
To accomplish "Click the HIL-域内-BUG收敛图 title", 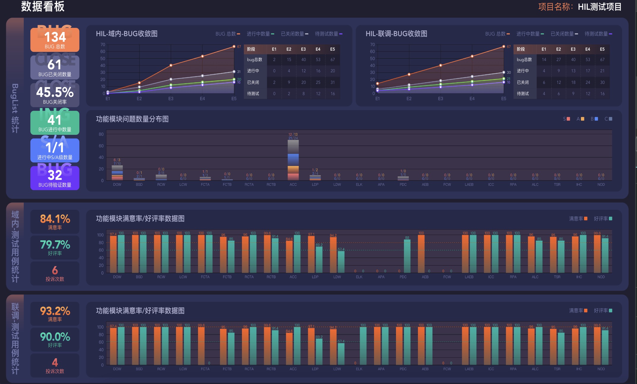I will click(x=127, y=34).
